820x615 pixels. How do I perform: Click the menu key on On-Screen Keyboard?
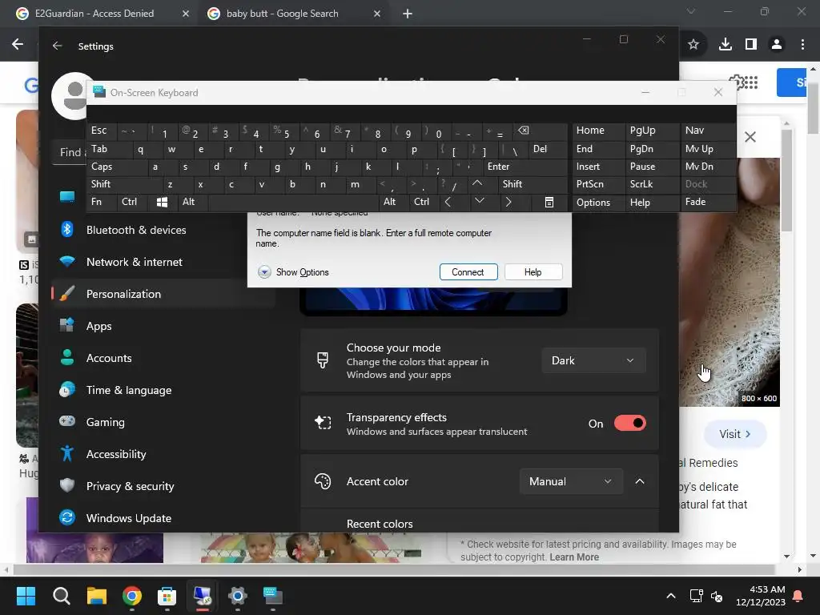(549, 203)
